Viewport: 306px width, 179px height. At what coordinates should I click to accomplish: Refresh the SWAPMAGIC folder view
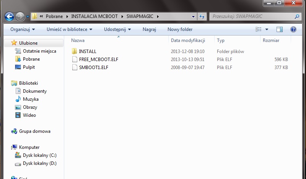coord(202,16)
